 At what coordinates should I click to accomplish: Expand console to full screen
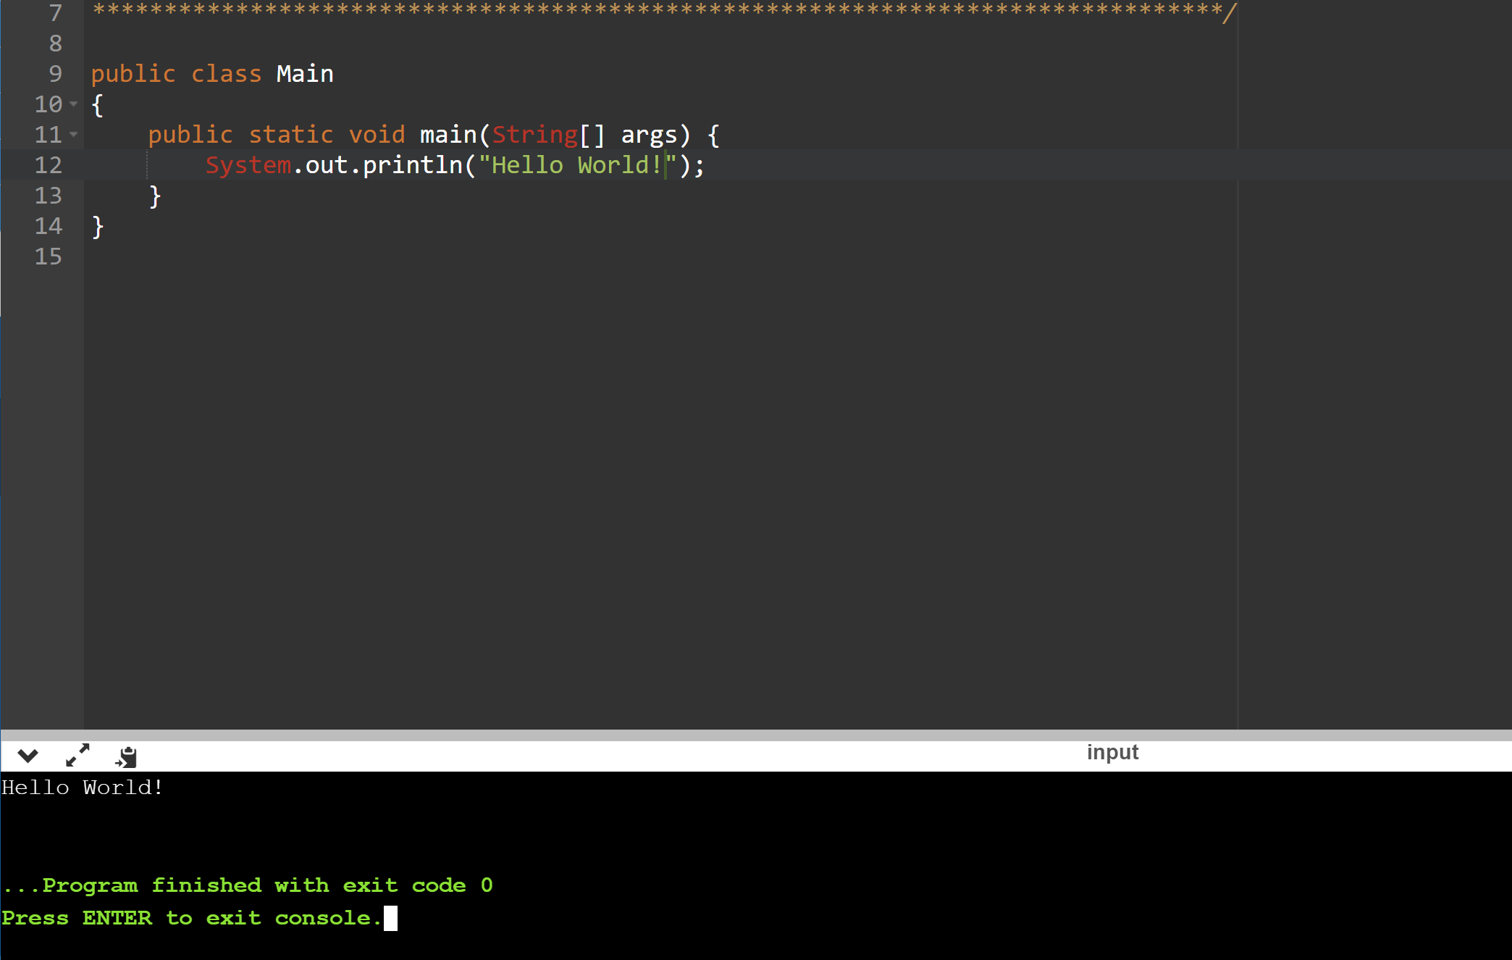coord(76,756)
